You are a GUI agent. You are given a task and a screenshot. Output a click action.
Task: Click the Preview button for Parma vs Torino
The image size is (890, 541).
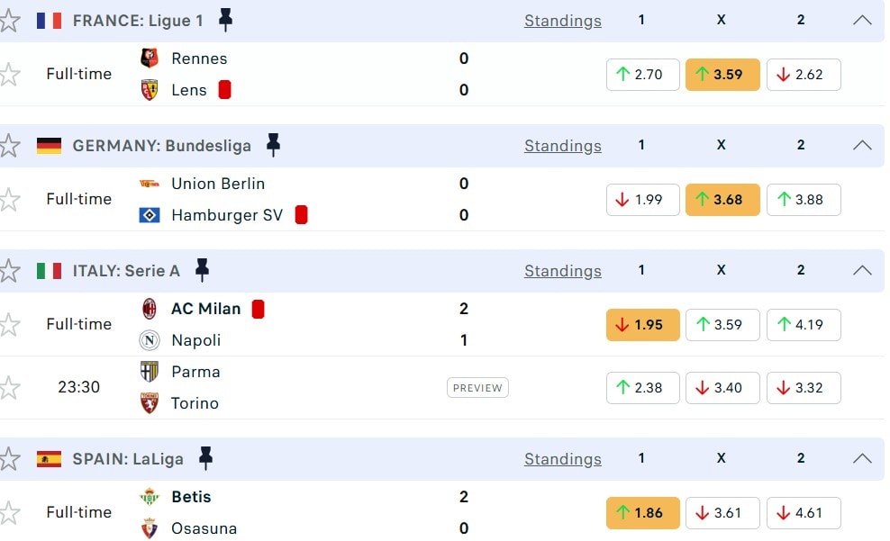(477, 388)
